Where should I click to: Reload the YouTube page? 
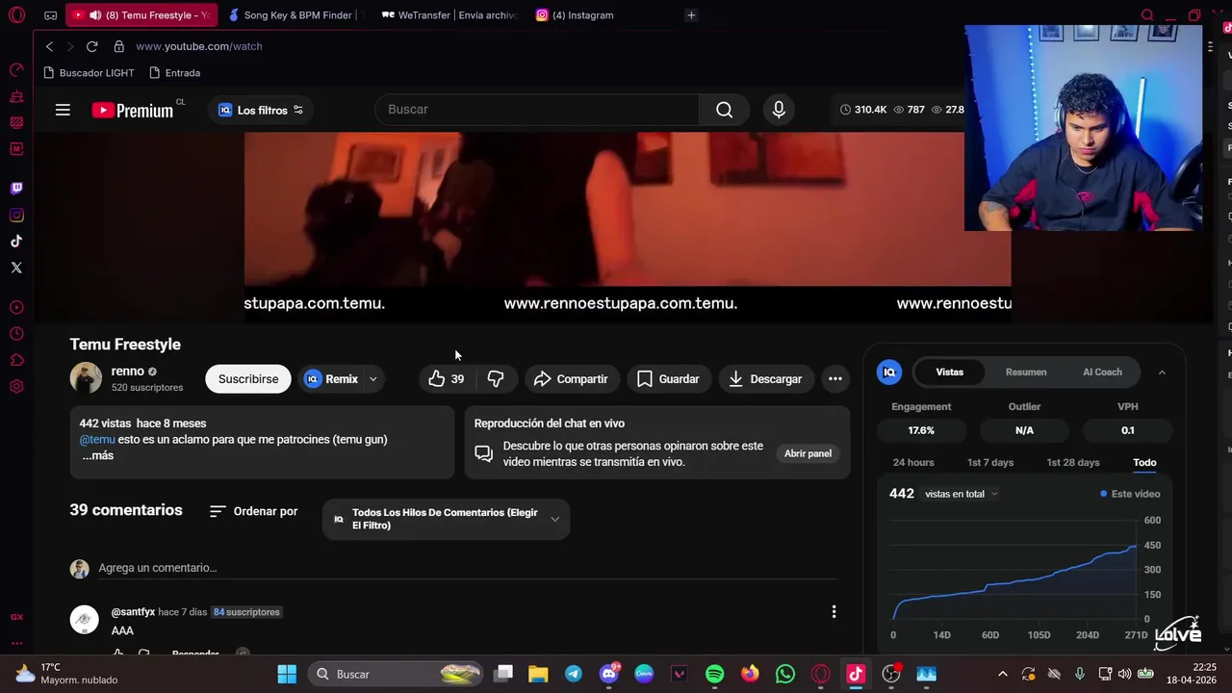click(x=91, y=46)
